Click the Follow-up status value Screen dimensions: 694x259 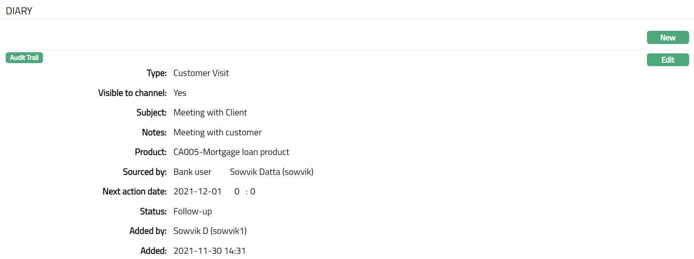point(192,211)
